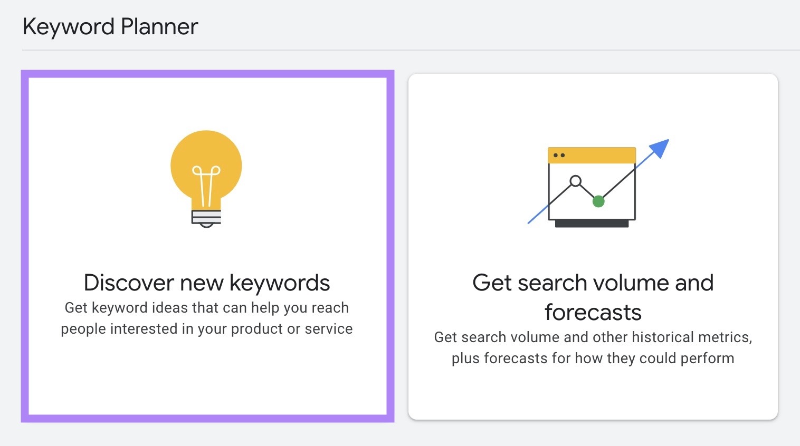Click the 'Get search volume and forecasts' title text
The image size is (800, 446).
tap(592, 297)
